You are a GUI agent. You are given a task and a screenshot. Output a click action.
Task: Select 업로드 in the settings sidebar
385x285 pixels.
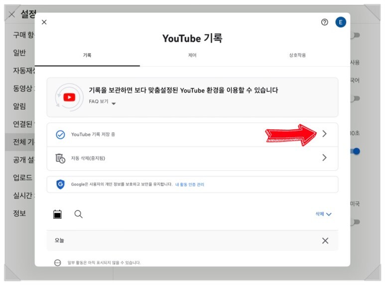click(x=22, y=178)
